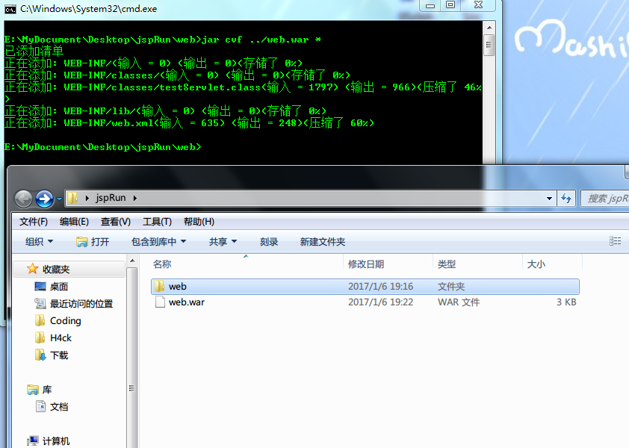Open the recent locations dropdown arrow
Image resolution: width=629 pixels, height=448 pixels.
pyautogui.click(x=59, y=199)
